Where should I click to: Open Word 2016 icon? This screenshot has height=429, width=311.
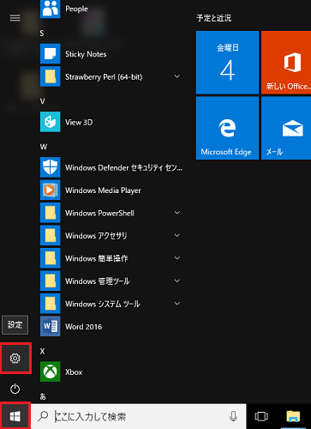point(51,326)
